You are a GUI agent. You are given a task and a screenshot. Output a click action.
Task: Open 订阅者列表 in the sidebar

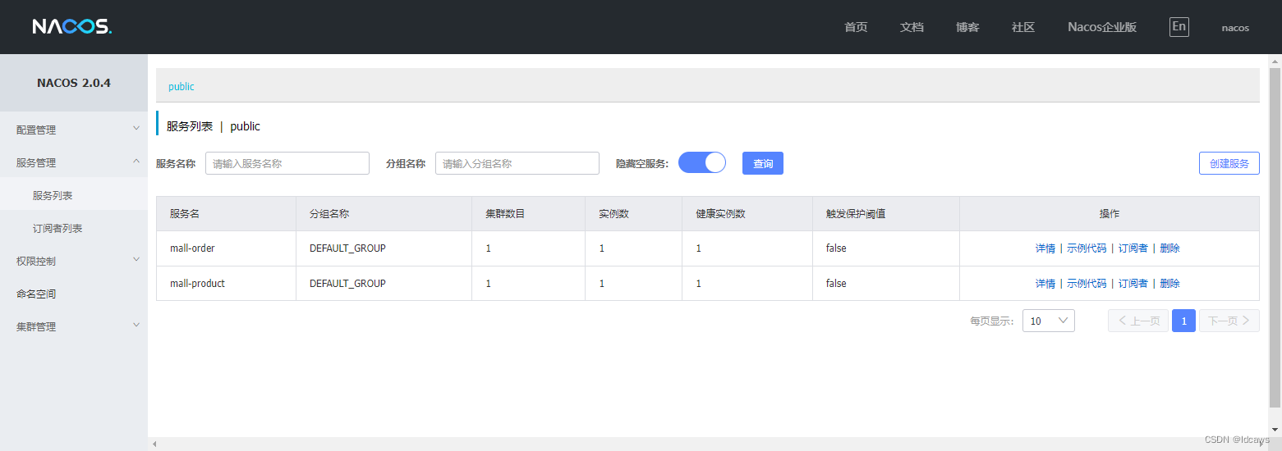coord(74,228)
